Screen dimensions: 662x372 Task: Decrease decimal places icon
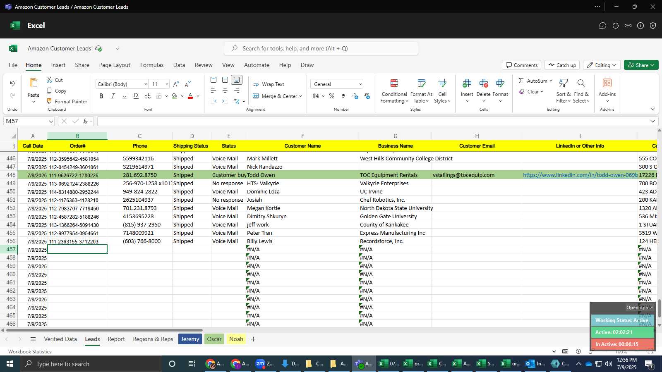click(367, 96)
